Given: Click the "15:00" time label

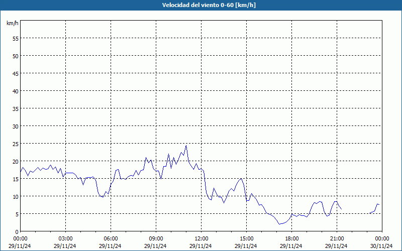Looking at the screenshot, I should tap(246, 239).
